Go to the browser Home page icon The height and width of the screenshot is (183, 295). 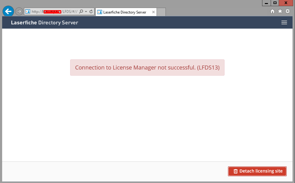click(273, 11)
